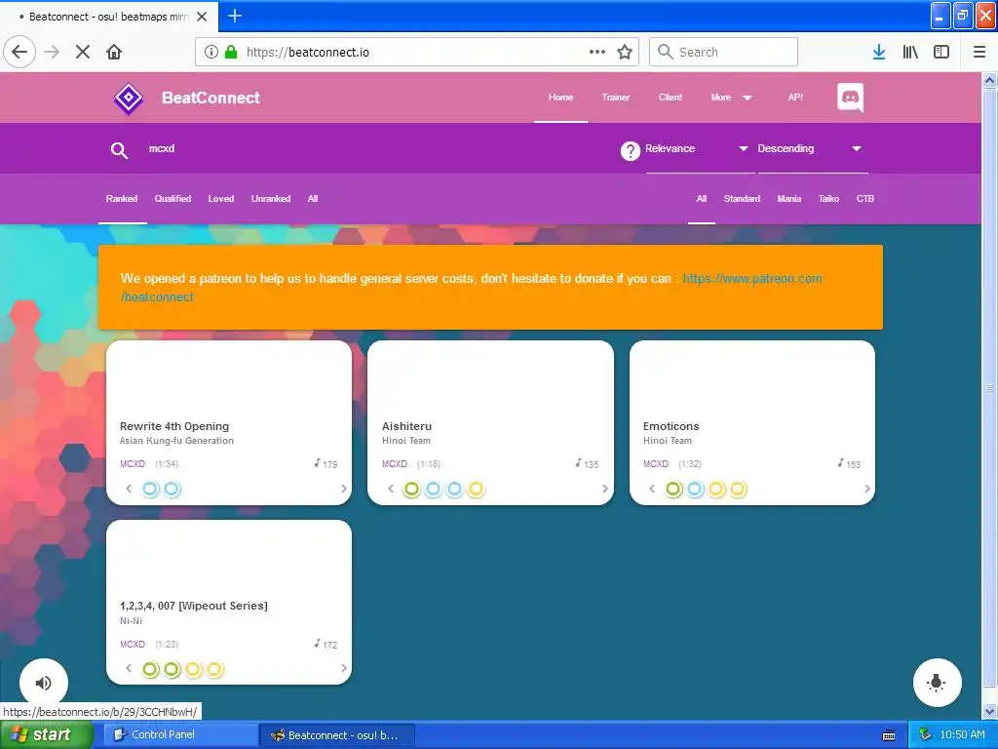Select the Taiko game mode filter
This screenshot has width=998, height=749.
click(x=828, y=199)
